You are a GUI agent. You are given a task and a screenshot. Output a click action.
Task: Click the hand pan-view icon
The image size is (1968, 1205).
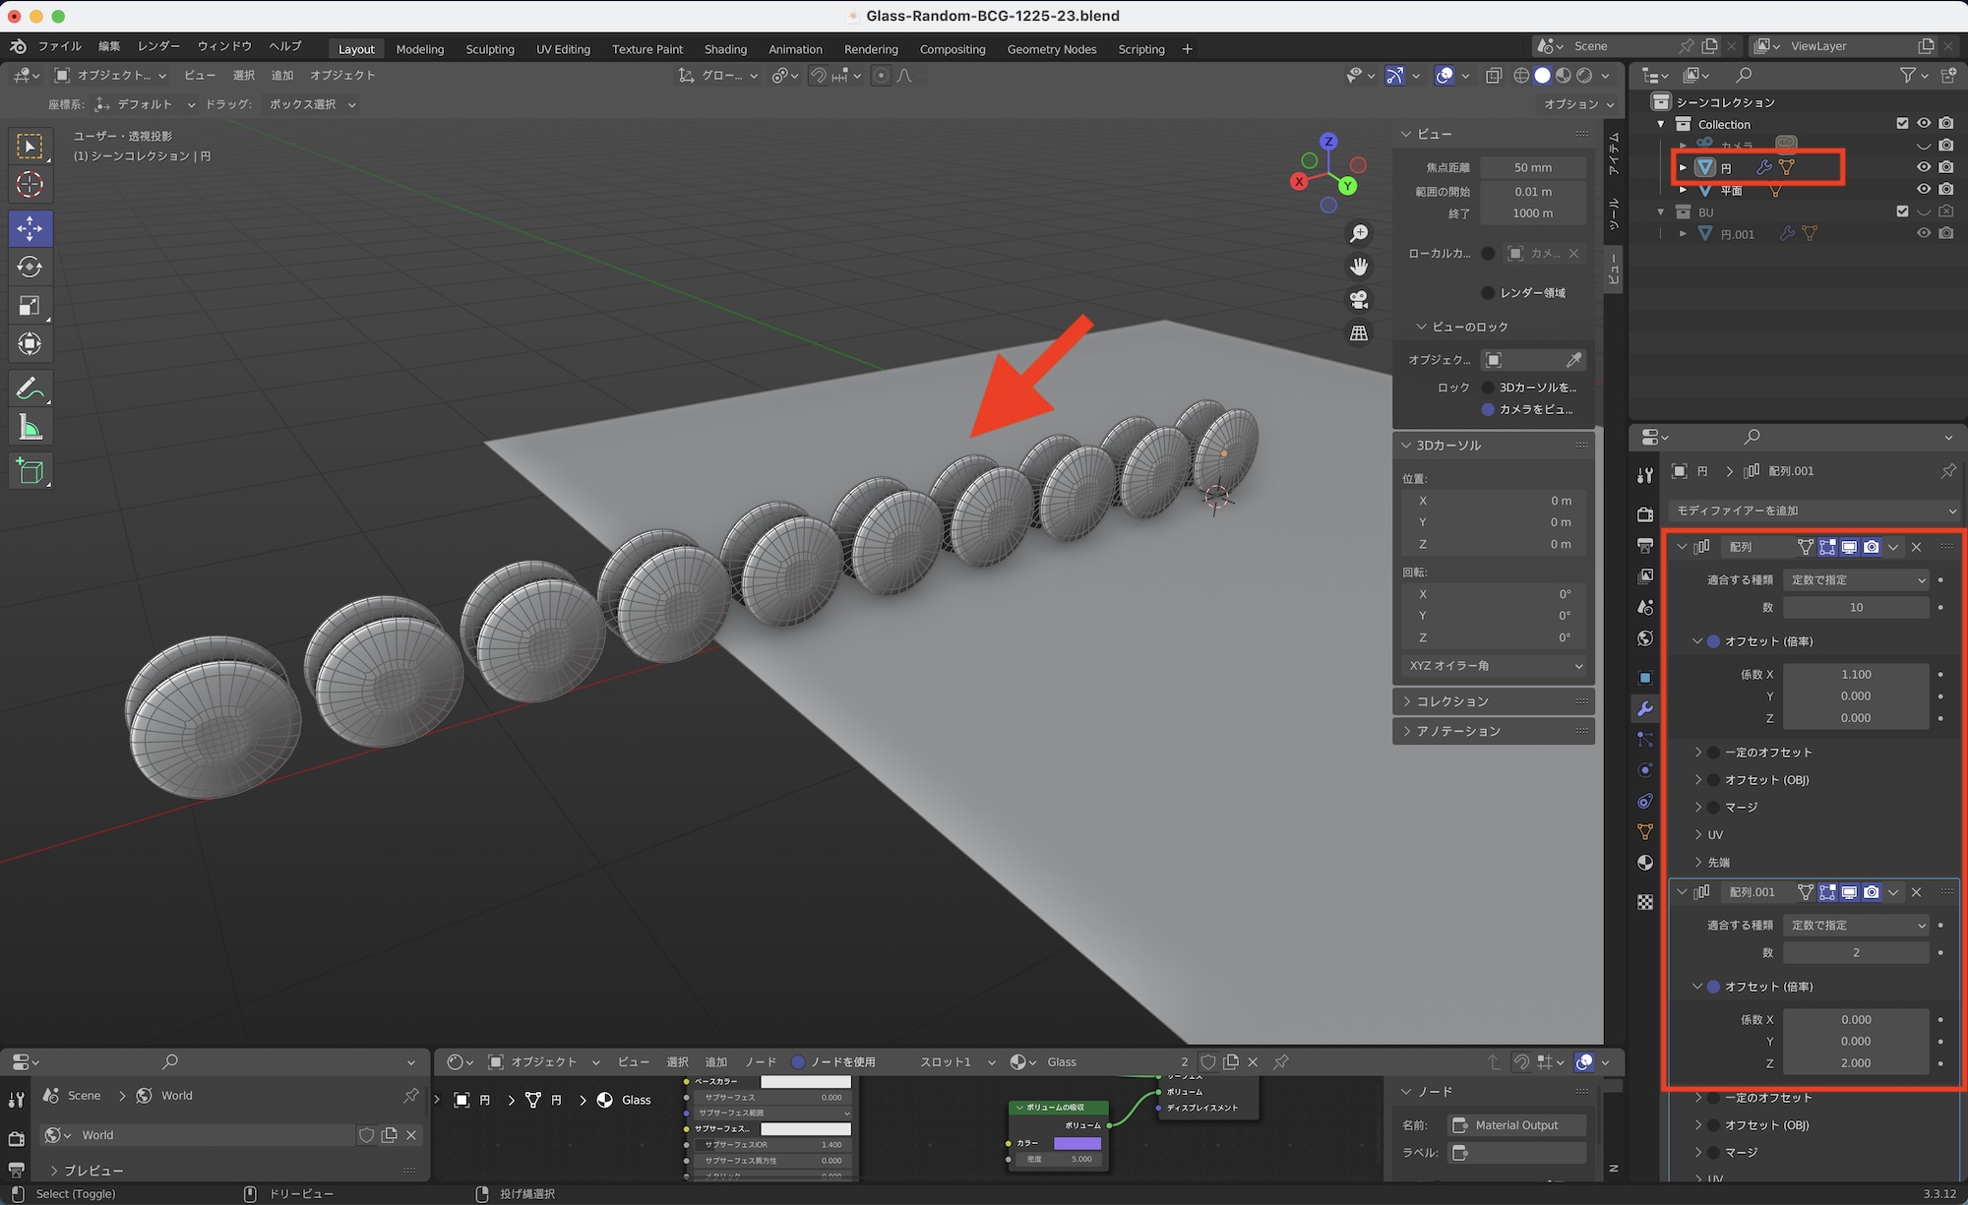click(x=1359, y=267)
